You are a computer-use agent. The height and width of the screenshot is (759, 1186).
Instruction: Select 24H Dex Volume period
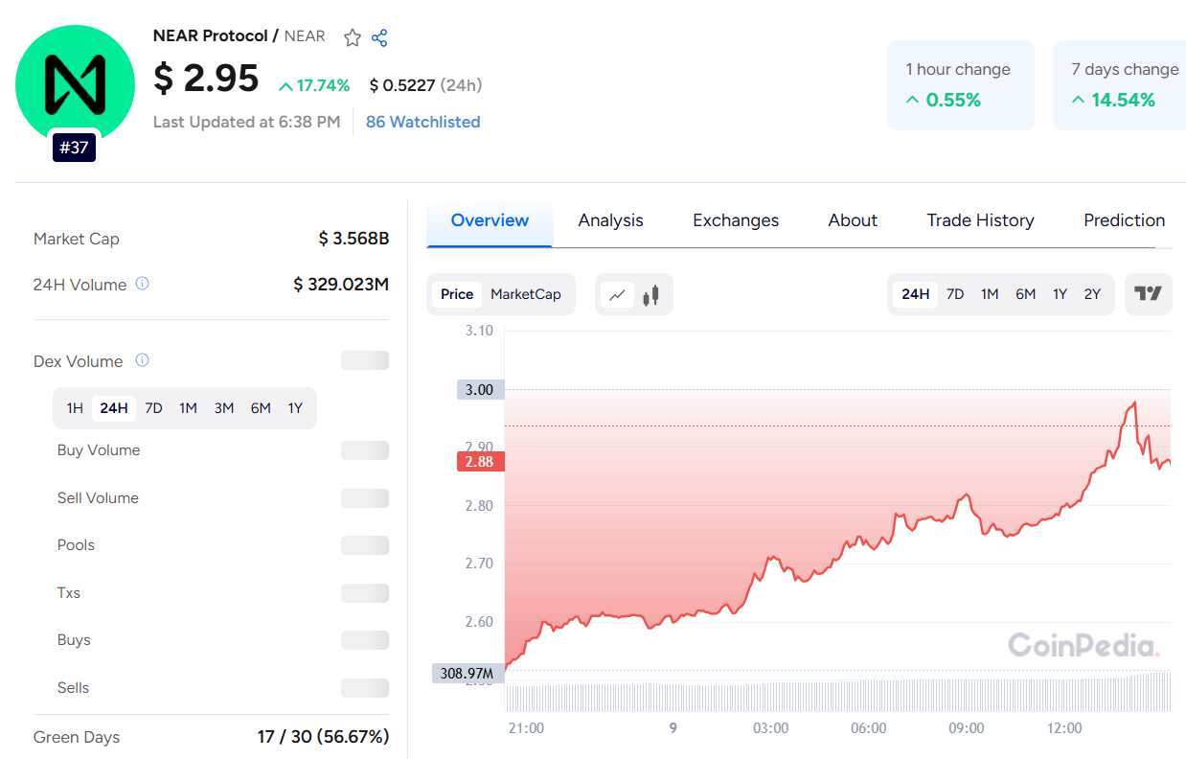114,408
